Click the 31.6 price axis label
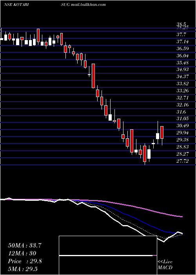This screenshot has height=275, width=196. pos(181,112)
